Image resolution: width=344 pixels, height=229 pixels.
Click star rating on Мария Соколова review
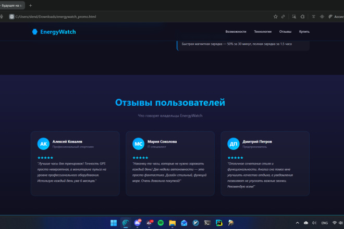click(140, 158)
